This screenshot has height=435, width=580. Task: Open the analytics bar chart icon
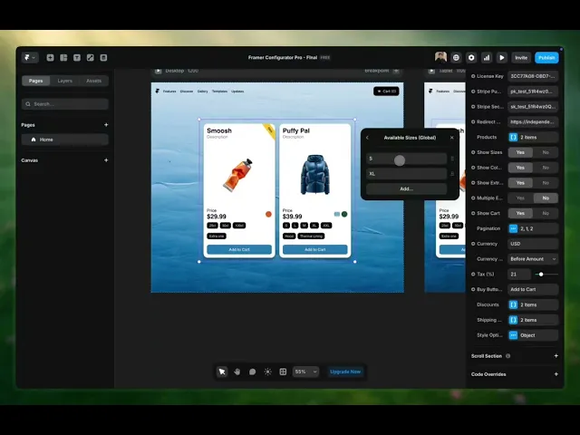(x=487, y=58)
